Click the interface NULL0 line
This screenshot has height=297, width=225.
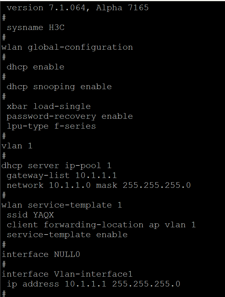click(41, 254)
